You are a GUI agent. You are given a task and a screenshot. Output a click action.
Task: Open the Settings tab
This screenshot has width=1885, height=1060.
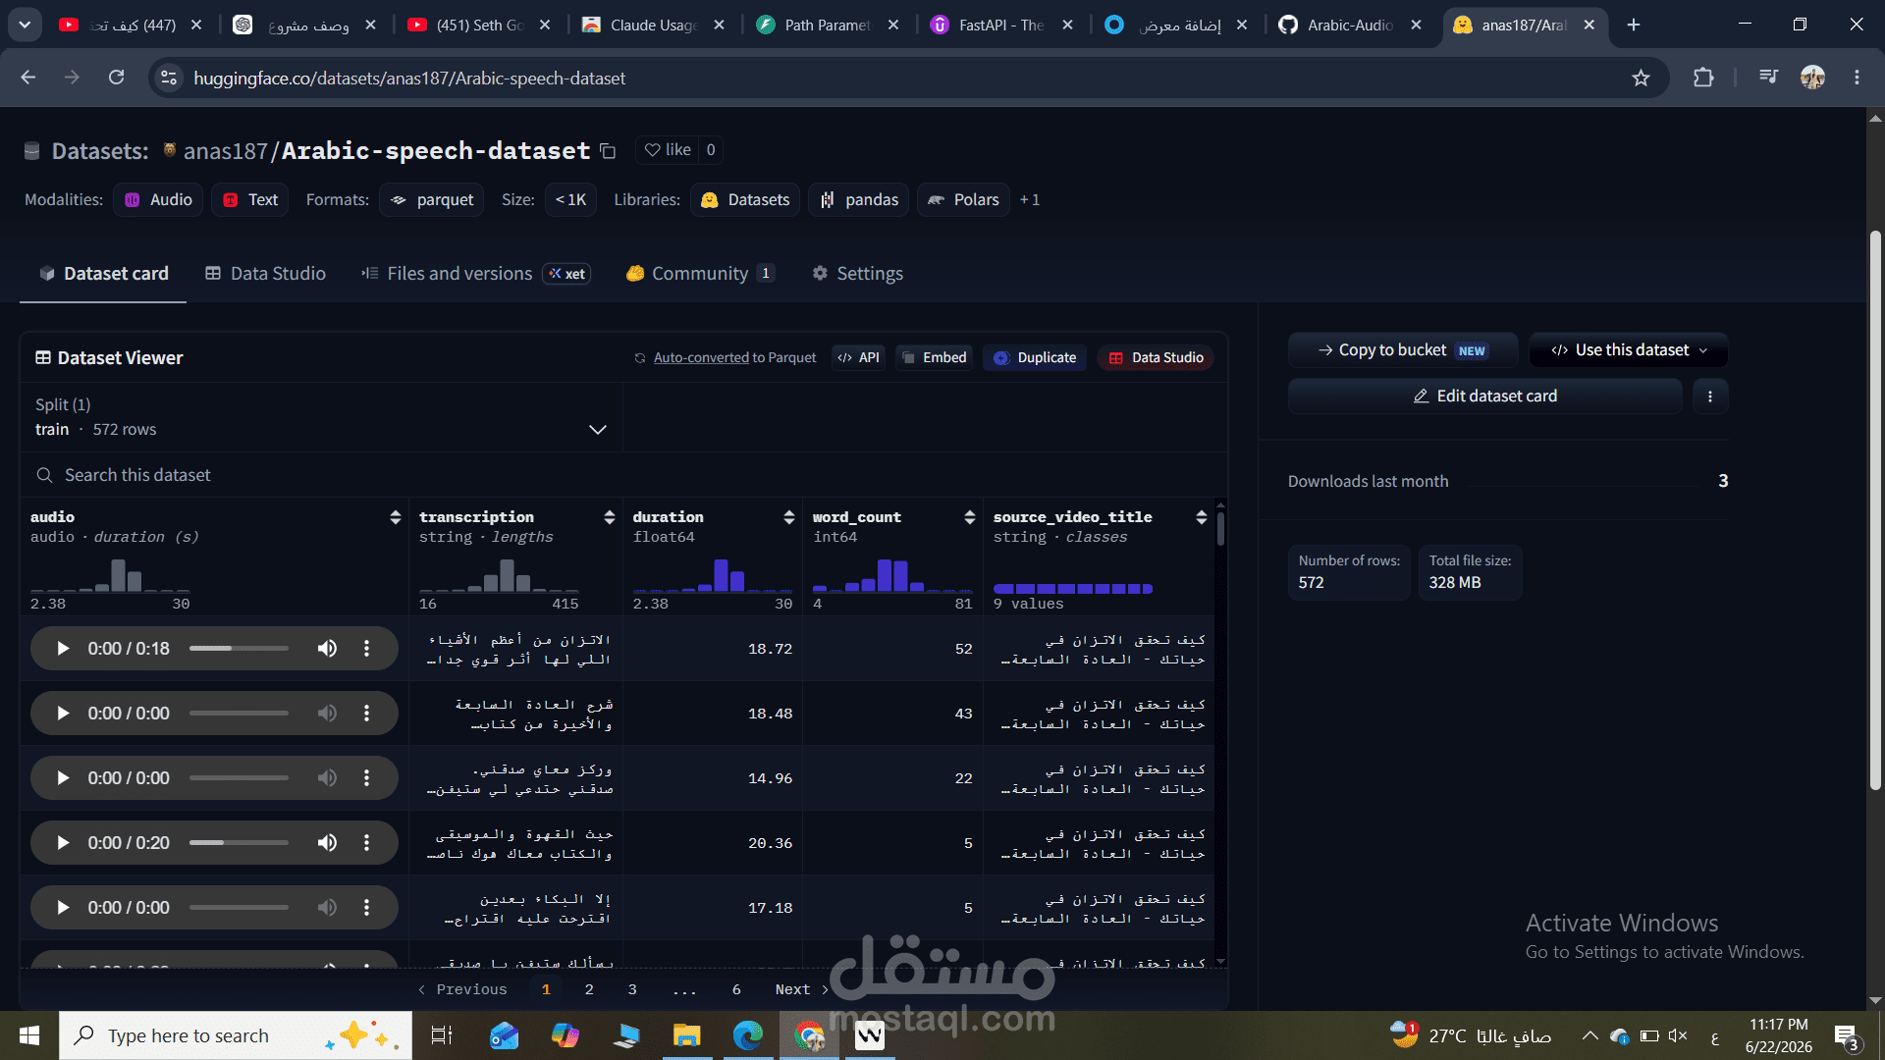coord(857,274)
